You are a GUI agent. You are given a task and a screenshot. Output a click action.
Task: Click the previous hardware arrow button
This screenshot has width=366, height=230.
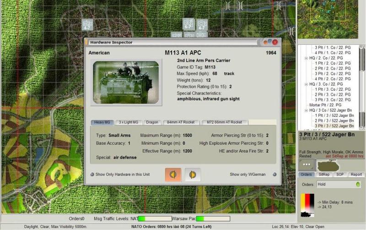coord(173,175)
